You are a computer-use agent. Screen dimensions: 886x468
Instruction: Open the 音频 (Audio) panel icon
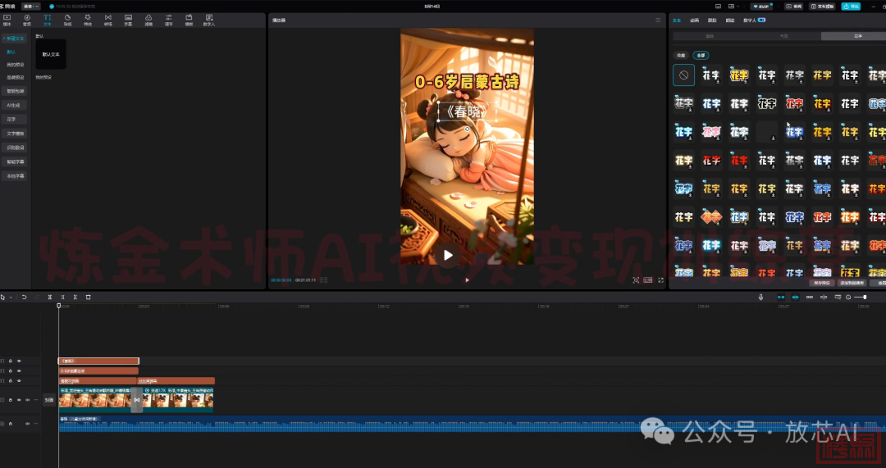[x=27, y=20]
